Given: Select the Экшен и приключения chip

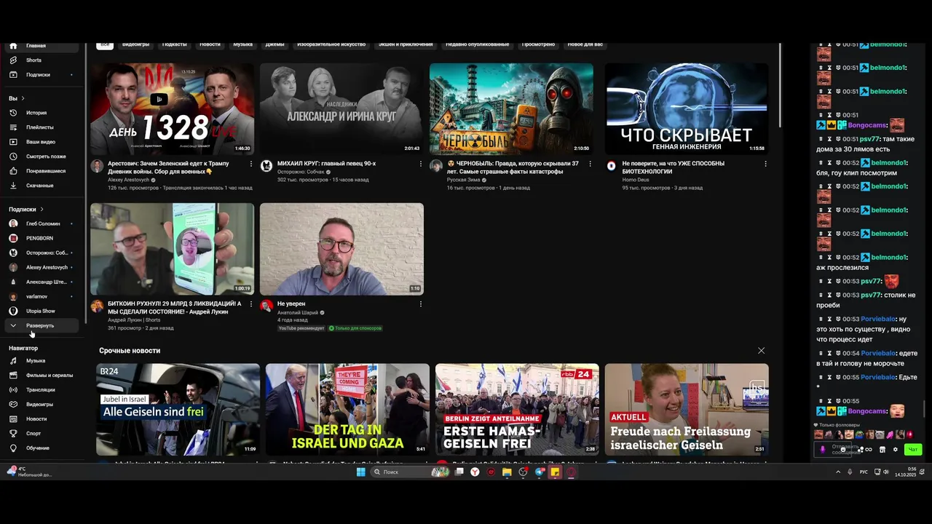Looking at the screenshot, I should pyautogui.click(x=406, y=44).
